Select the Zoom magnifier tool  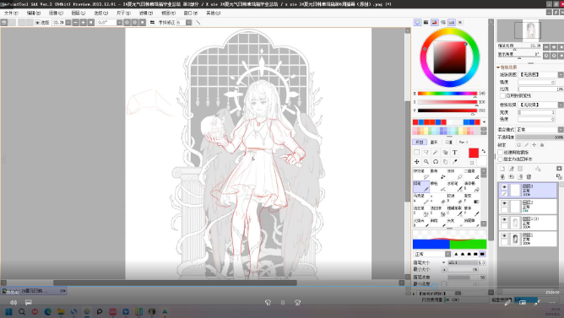[426, 162]
